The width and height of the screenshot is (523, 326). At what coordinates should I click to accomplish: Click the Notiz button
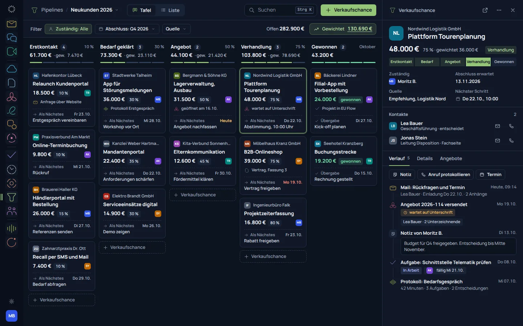point(402,175)
